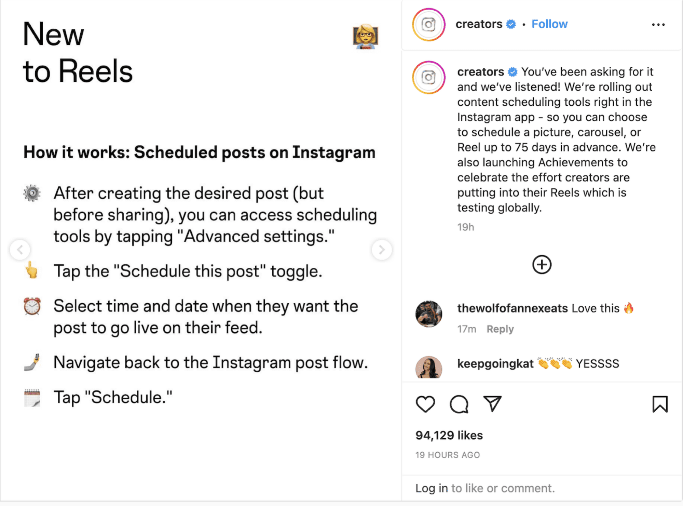Open the three-dot more options menu

pyautogui.click(x=658, y=25)
